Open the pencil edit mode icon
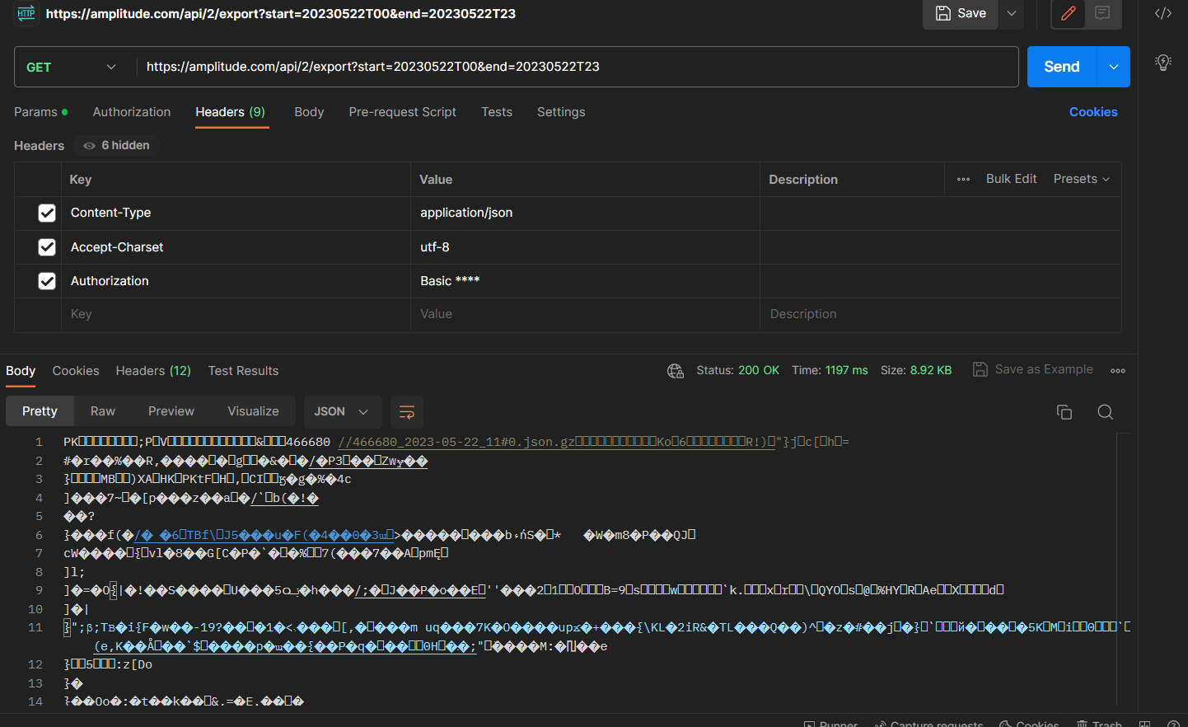 point(1069,13)
